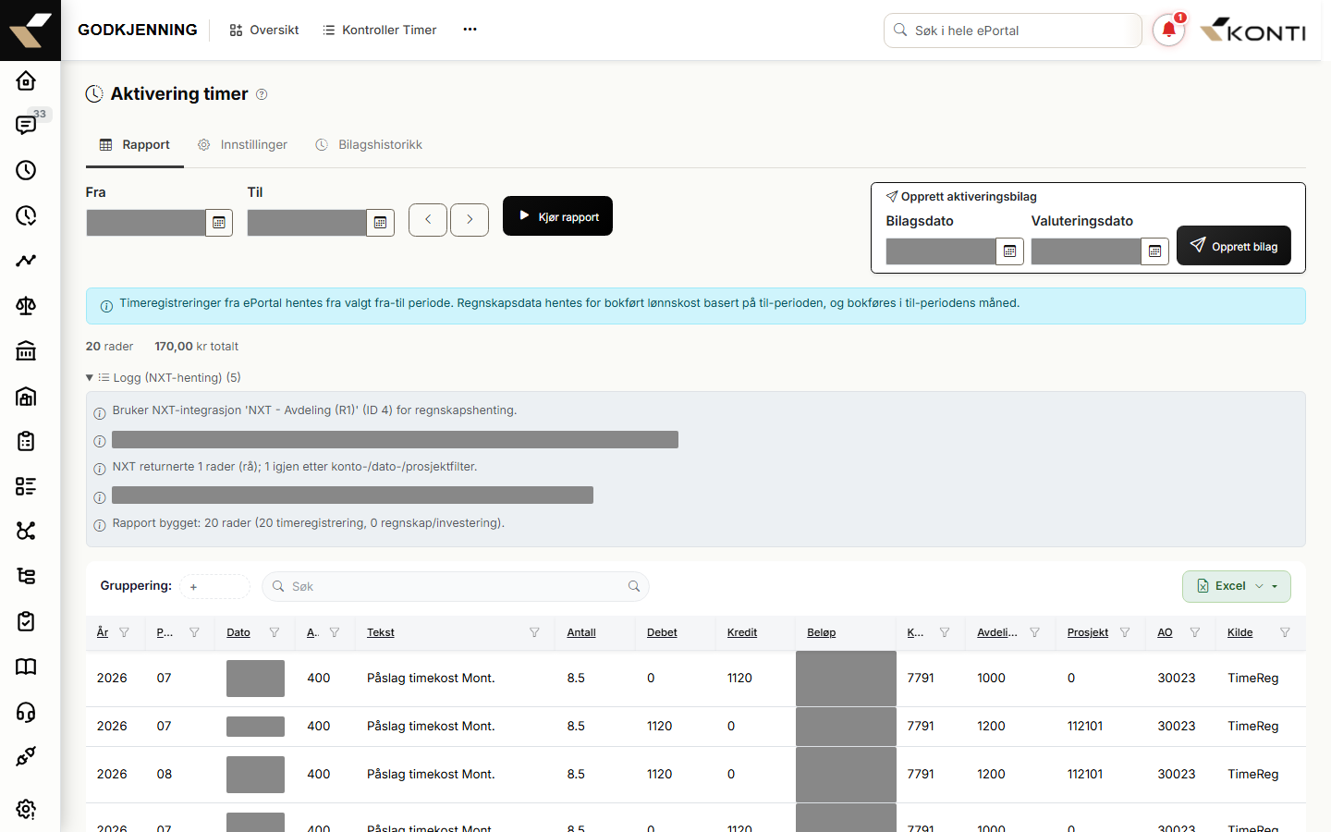The width and height of the screenshot is (1331, 832).
Task: Click the table Søk input field
Action: point(456,586)
